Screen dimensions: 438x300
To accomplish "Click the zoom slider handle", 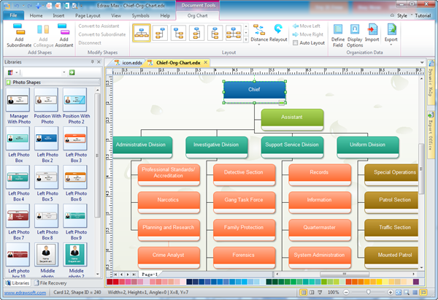I will point(369,292).
